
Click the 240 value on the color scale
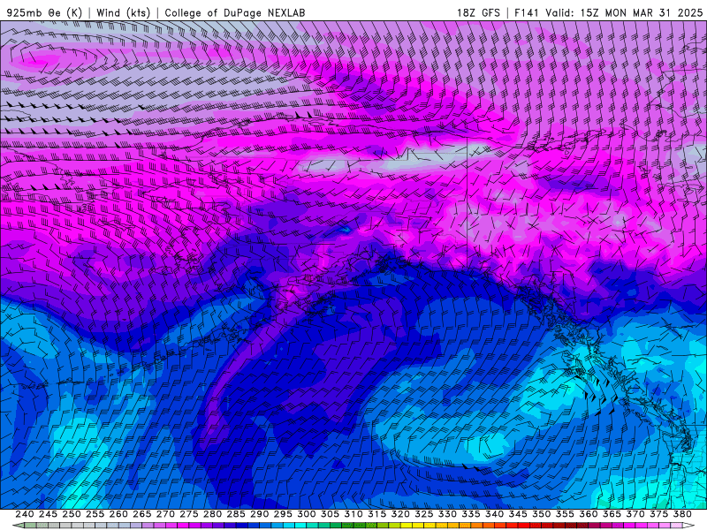(x=25, y=514)
